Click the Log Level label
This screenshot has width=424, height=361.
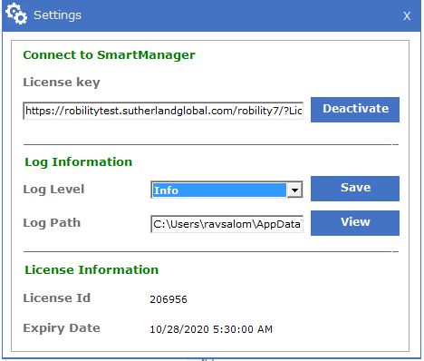coord(53,190)
